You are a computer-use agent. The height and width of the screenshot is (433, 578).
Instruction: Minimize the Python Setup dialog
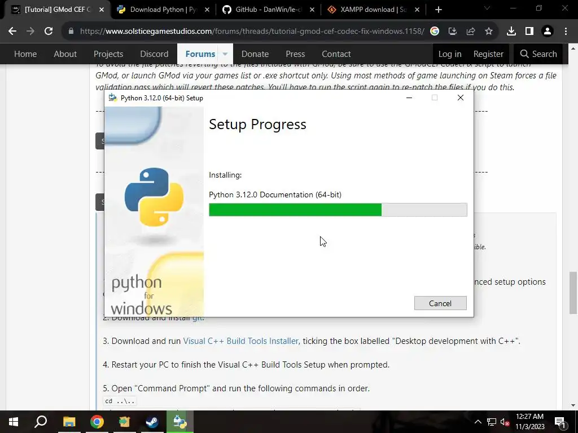[409, 98]
